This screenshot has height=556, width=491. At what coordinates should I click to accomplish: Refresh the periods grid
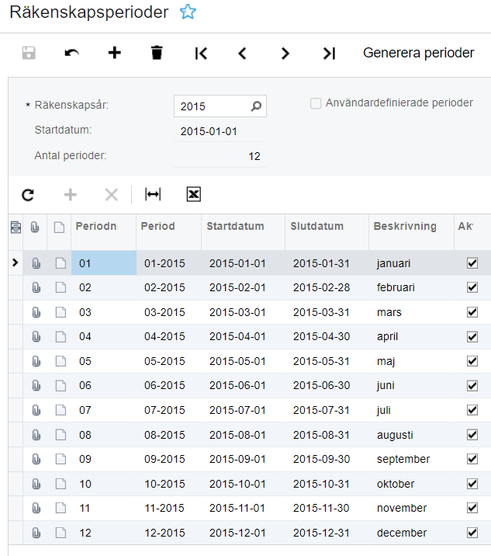pyautogui.click(x=28, y=195)
